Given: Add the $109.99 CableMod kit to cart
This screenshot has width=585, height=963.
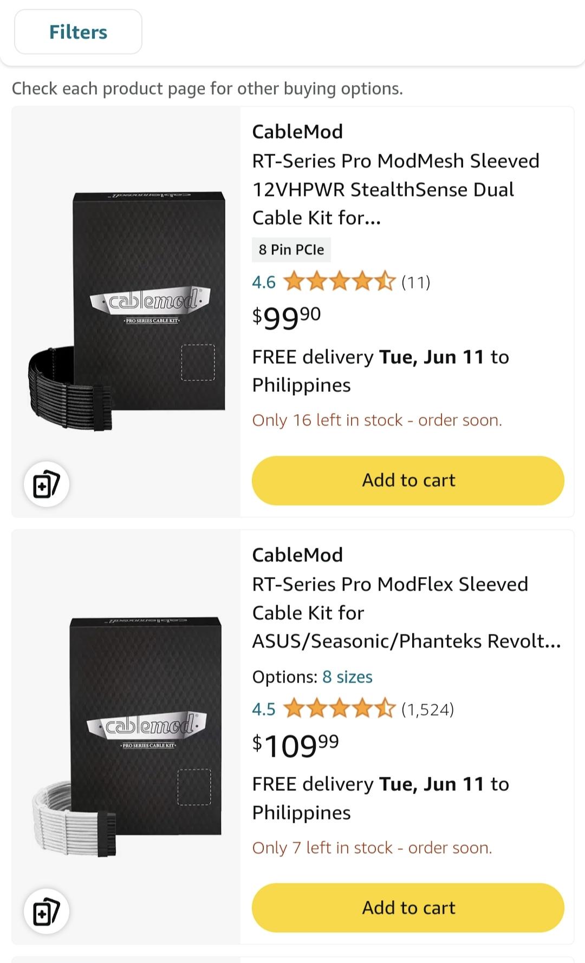Looking at the screenshot, I should (x=408, y=908).
